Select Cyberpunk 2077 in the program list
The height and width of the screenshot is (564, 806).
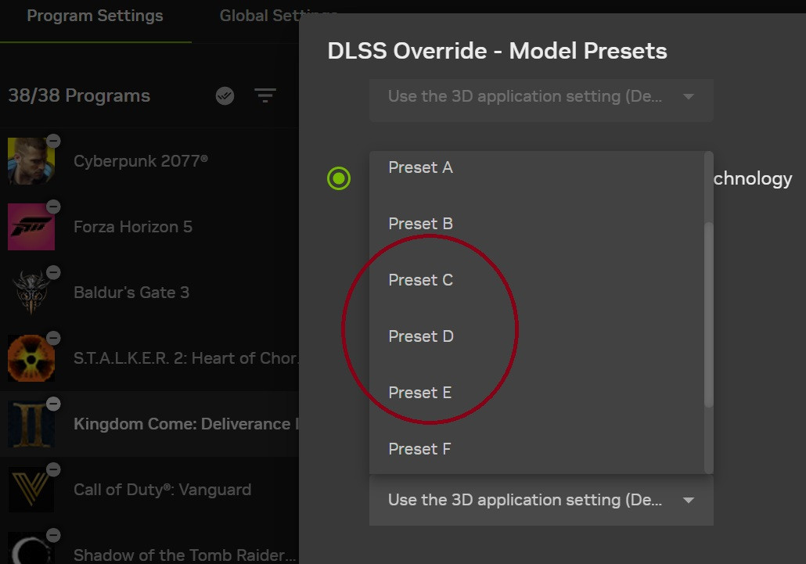click(x=149, y=161)
